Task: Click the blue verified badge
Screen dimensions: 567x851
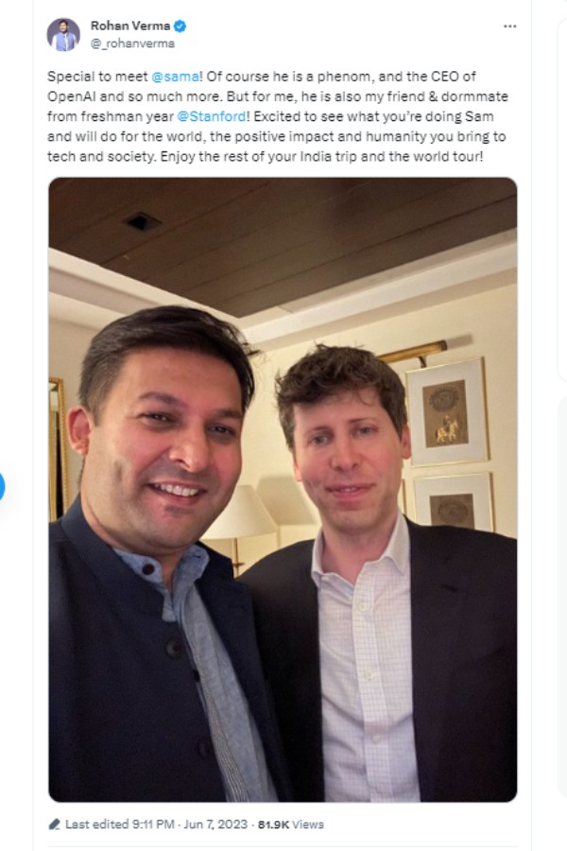Action: click(x=180, y=26)
